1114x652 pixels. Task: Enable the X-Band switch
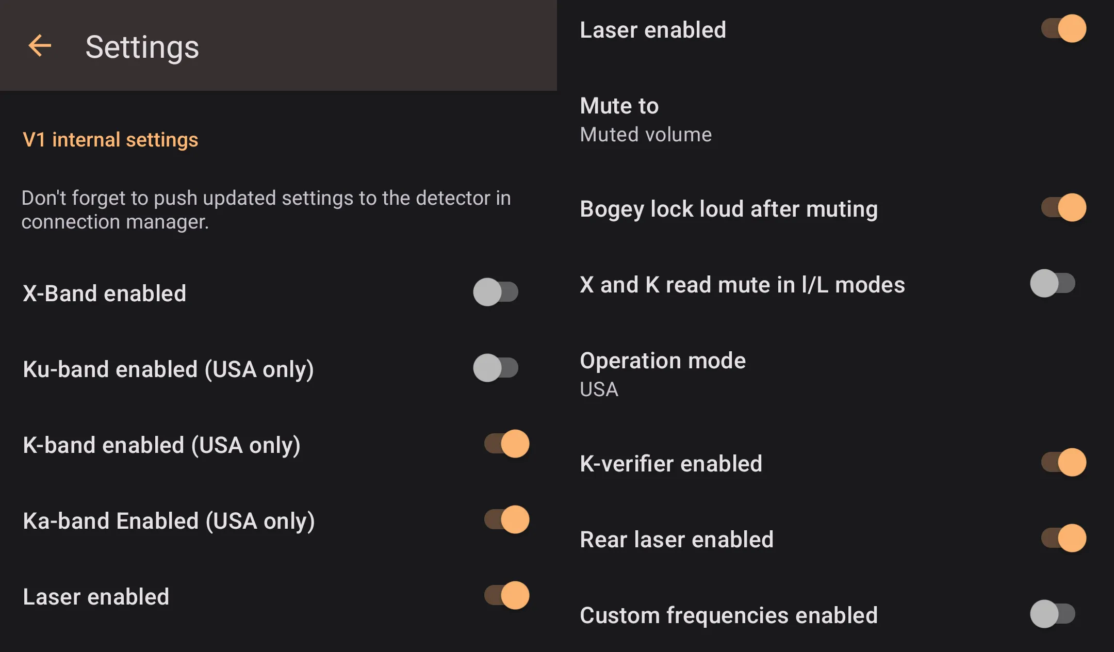coord(496,292)
